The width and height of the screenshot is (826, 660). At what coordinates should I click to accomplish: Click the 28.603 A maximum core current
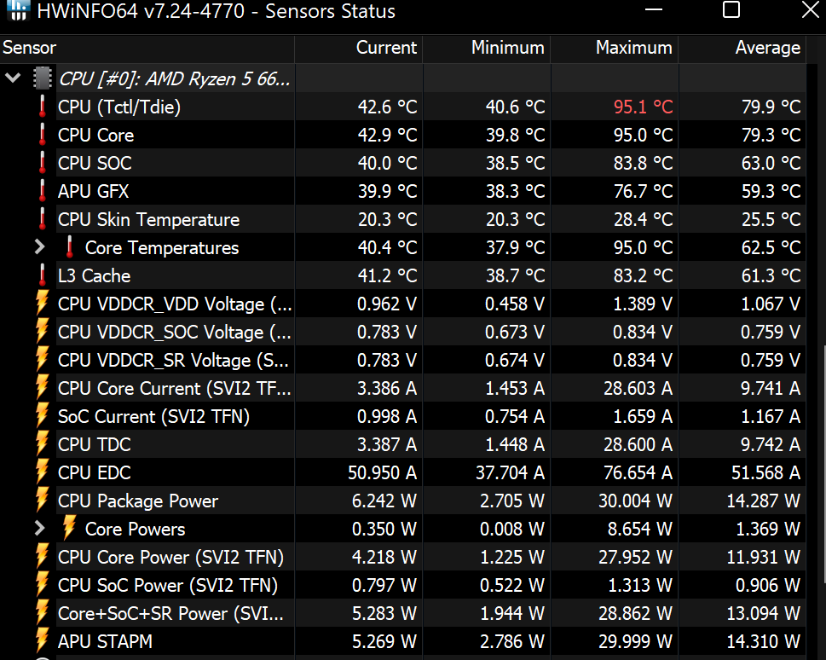[638, 389]
